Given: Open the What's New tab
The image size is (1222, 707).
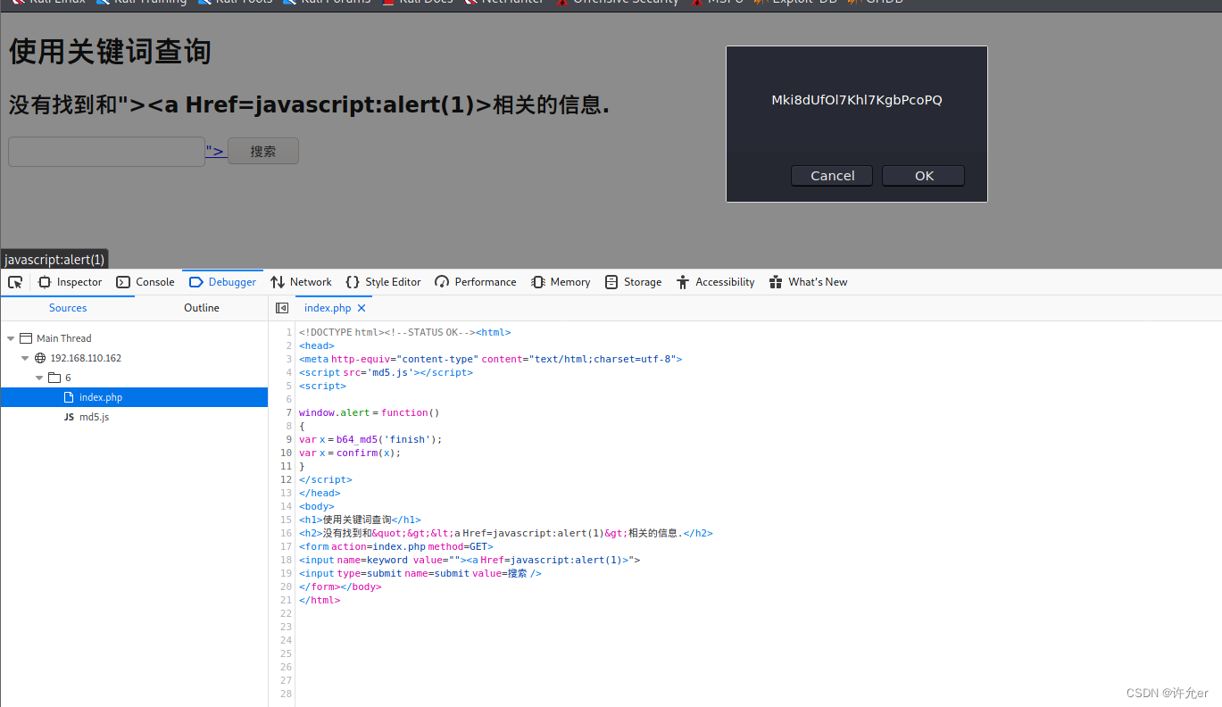Looking at the screenshot, I should [x=808, y=282].
